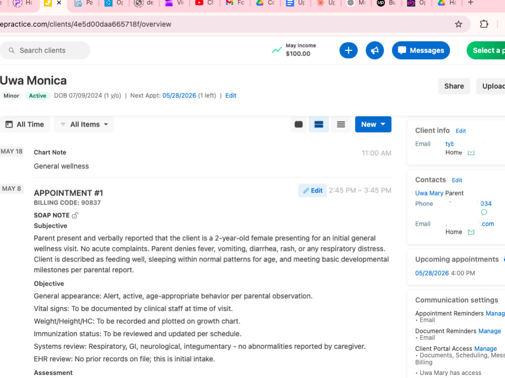Click Edit next to the next appointment
The image size is (505, 378).
231,95
